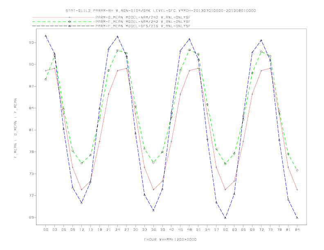324x250 pixels.
Task: Click the triangle marker on blue legend line
Action: [70, 26]
